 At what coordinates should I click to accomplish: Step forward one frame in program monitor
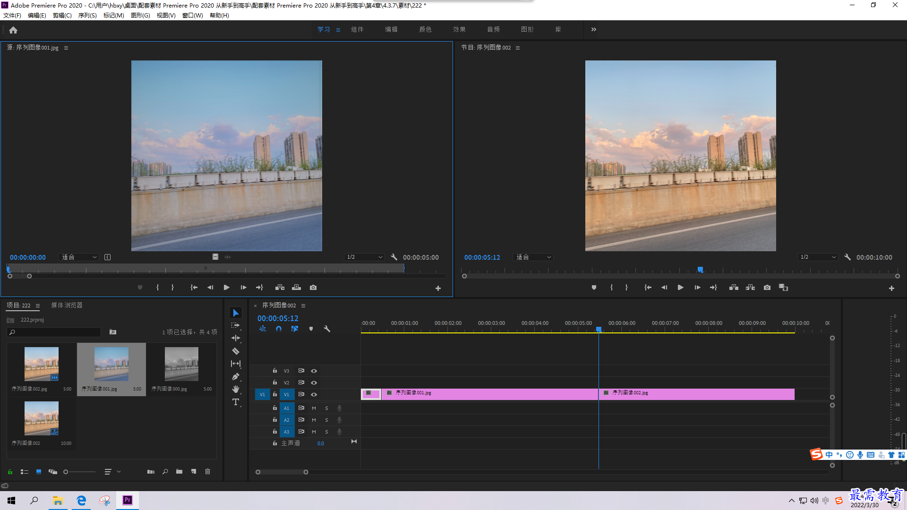tap(697, 288)
